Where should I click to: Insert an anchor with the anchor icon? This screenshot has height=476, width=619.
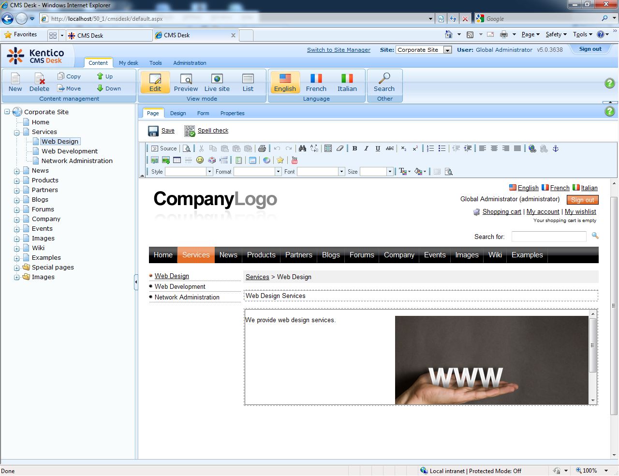(556, 149)
